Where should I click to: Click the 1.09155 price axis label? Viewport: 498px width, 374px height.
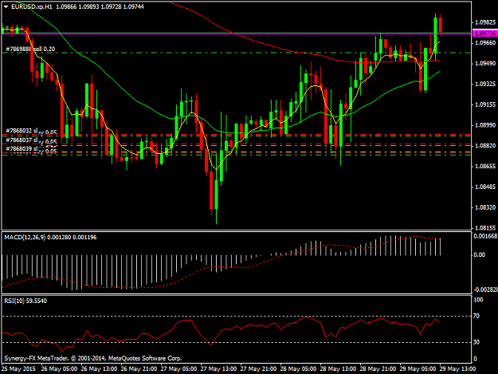(x=485, y=104)
